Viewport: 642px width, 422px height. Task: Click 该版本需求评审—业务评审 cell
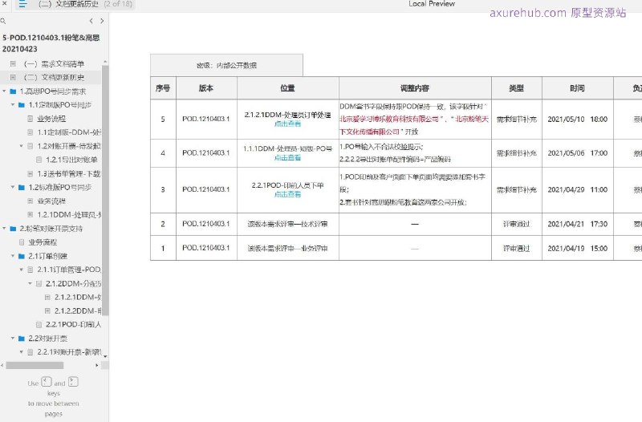288,248
